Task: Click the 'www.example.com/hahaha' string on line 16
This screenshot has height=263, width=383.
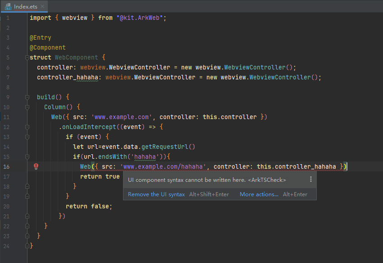Action: (x=163, y=166)
